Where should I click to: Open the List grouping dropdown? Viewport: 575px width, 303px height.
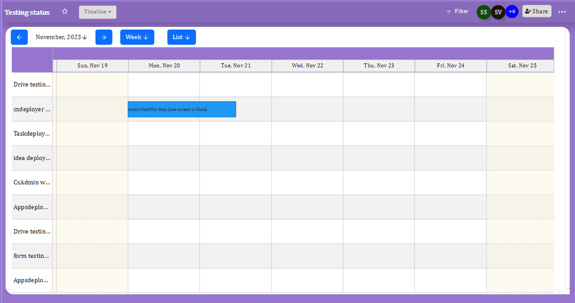(x=182, y=37)
